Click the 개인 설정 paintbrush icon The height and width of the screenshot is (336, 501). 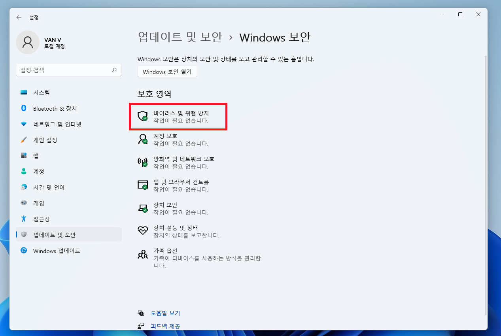pos(24,140)
